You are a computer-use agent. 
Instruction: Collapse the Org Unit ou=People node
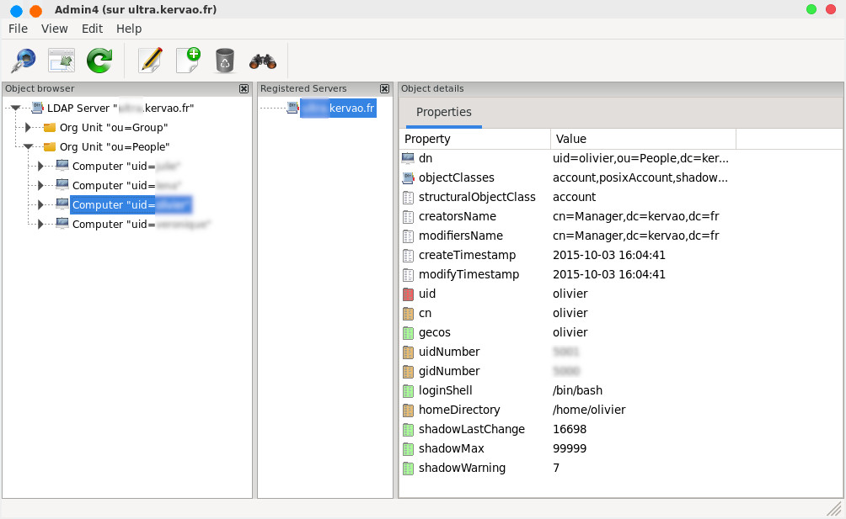point(28,146)
